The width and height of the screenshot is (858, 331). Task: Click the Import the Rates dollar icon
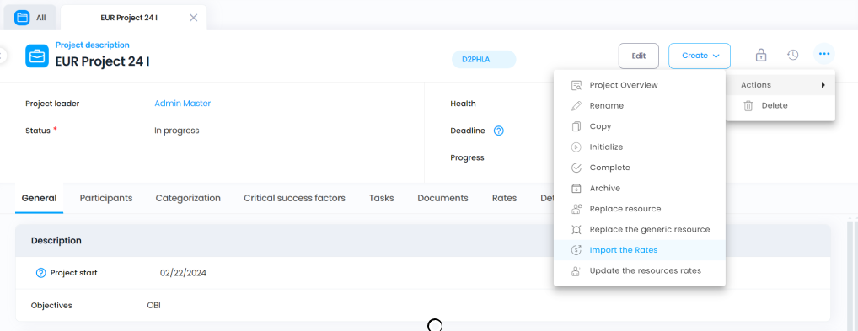(x=576, y=250)
